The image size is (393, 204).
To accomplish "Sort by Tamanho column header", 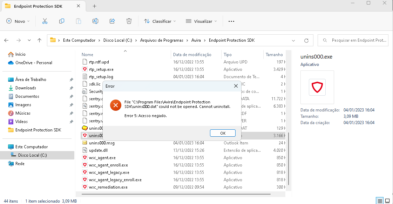I will pos(275,55).
